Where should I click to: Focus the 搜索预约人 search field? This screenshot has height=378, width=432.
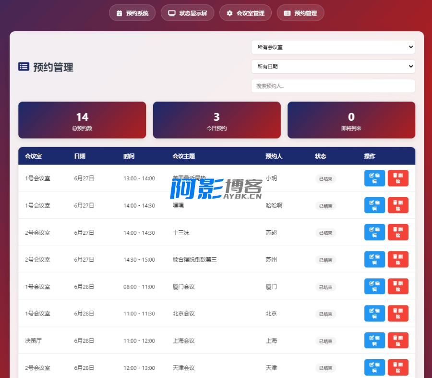point(333,86)
